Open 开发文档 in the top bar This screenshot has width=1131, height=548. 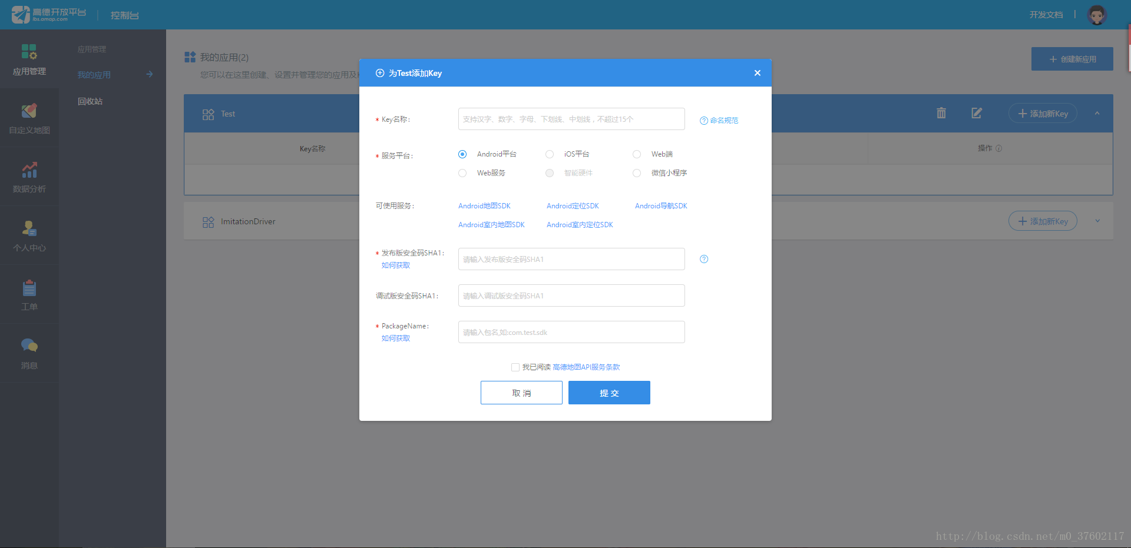(x=1046, y=15)
